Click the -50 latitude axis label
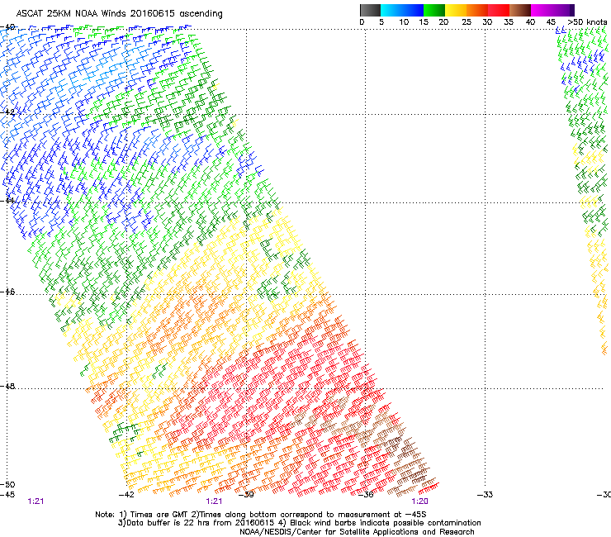611x537 pixels. click(7, 484)
